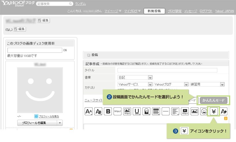Click 編集 next to (なし)
The width and height of the screenshot is (236, 142).
20,29
